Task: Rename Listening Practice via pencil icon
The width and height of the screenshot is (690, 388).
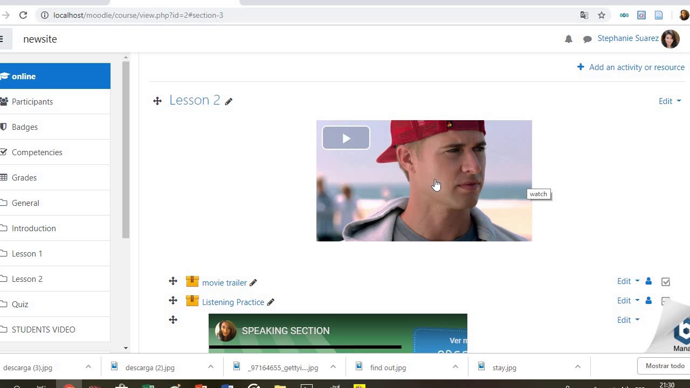Action: 271,302
